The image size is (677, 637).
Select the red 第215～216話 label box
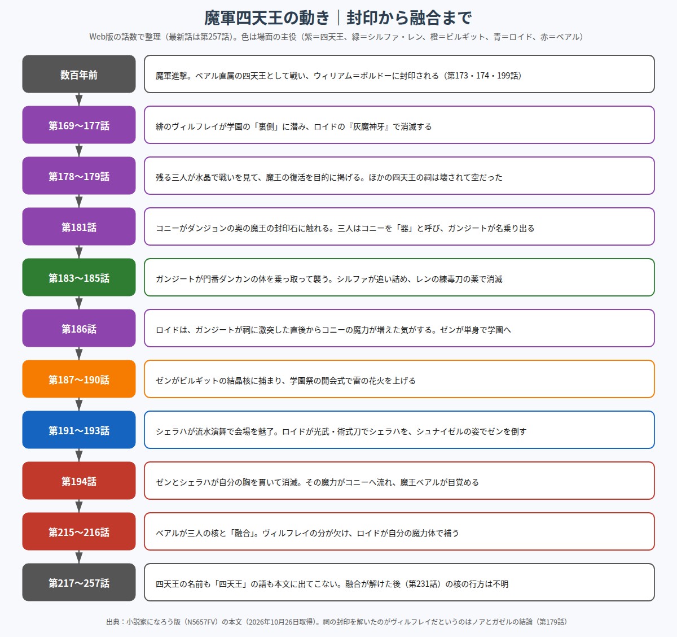(x=79, y=531)
